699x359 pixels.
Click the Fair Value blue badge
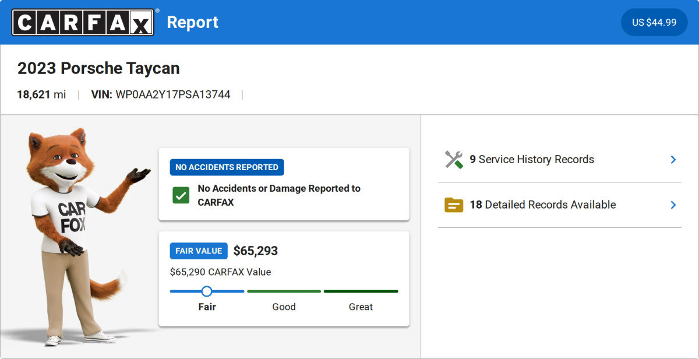(x=199, y=251)
